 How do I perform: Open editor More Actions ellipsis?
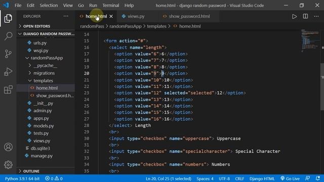pyautogui.click(x=316, y=16)
